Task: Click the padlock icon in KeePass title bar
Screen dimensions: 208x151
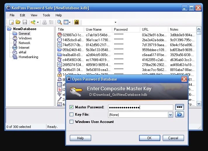Action: tap(8, 8)
